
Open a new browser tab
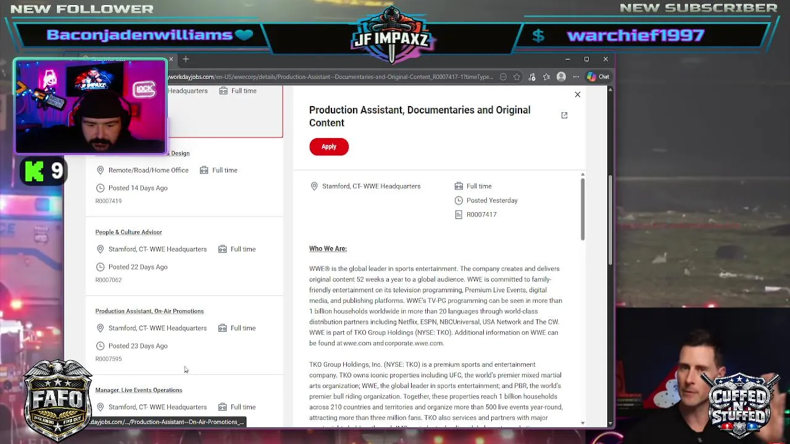pyautogui.click(x=186, y=59)
